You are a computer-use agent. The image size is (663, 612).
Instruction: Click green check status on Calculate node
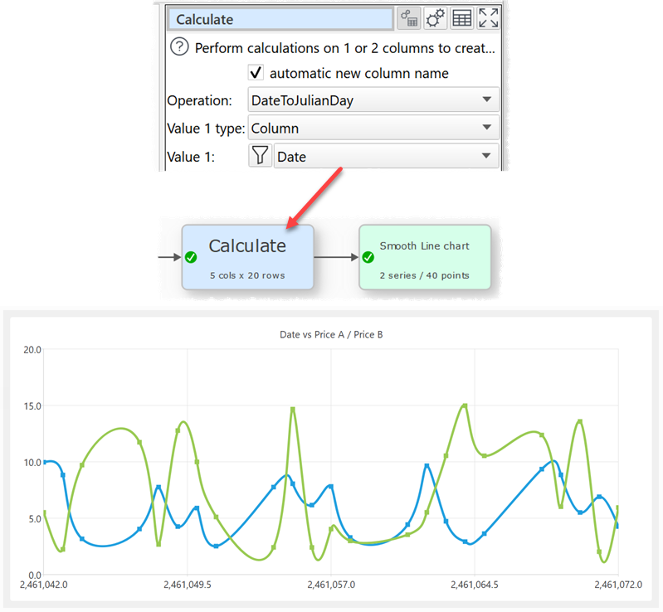pos(191,257)
